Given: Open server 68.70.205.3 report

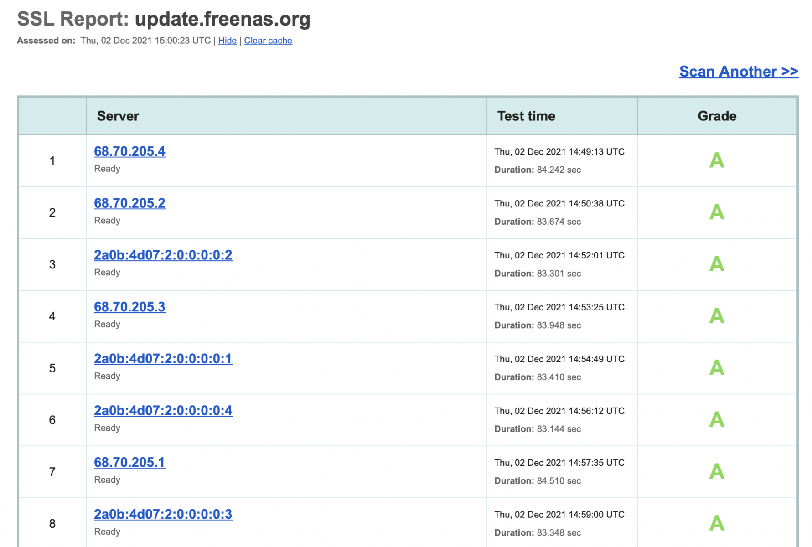Looking at the screenshot, I should 129,307.
